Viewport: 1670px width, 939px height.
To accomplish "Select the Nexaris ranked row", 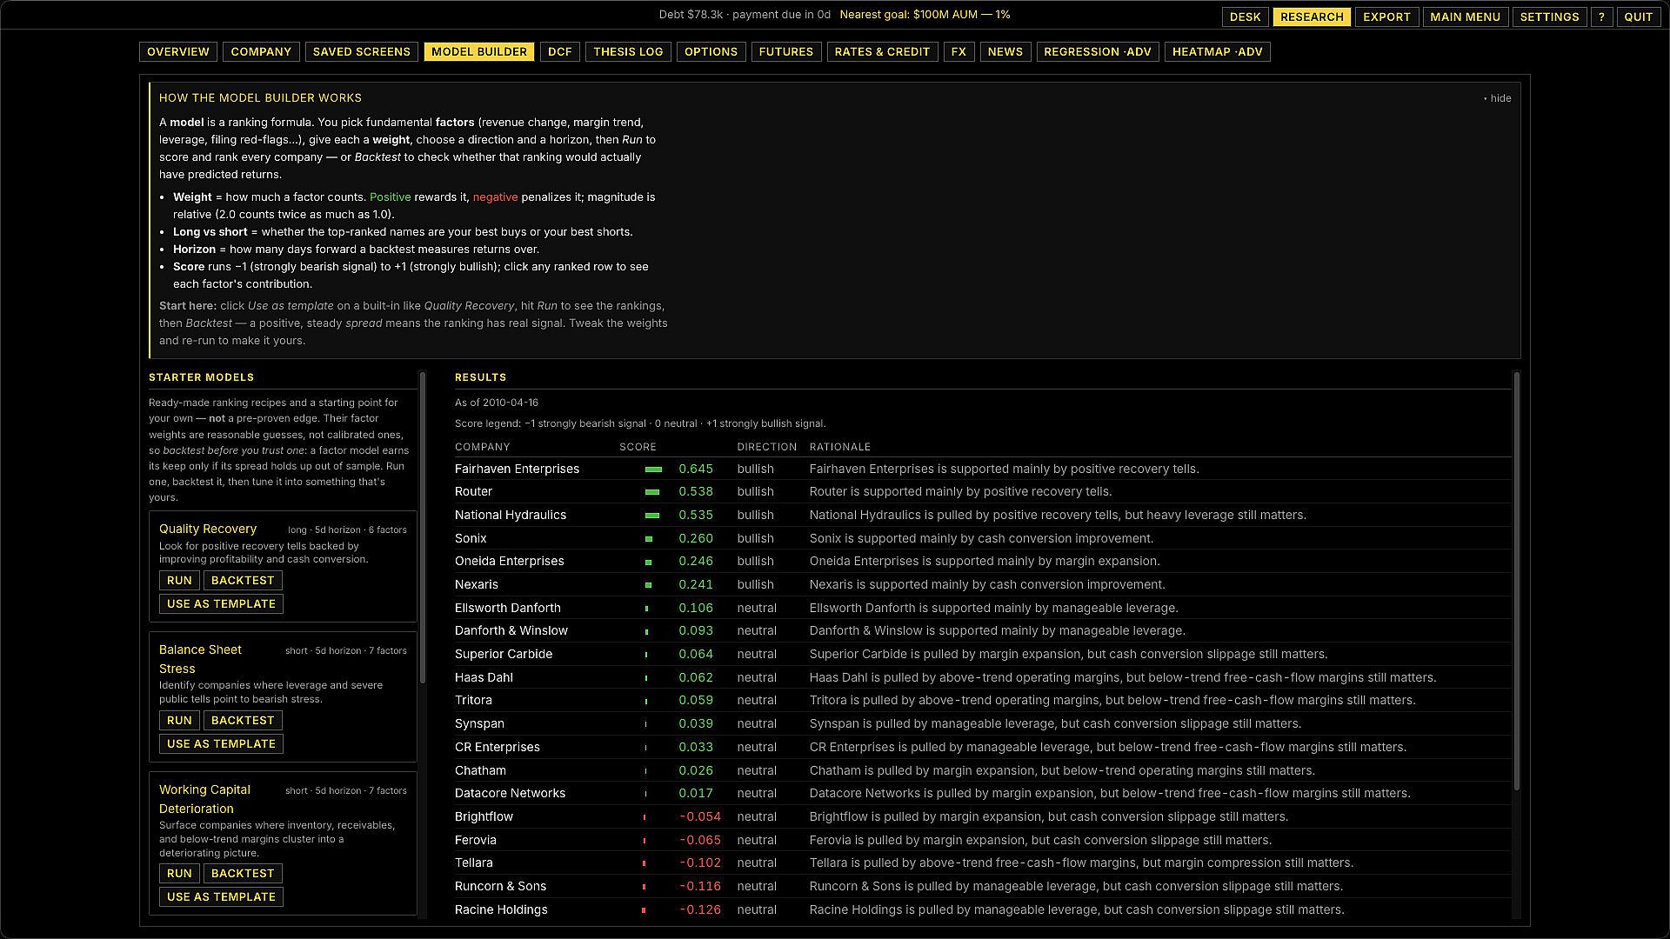I will pyautogui.click(x=983, y=584).
